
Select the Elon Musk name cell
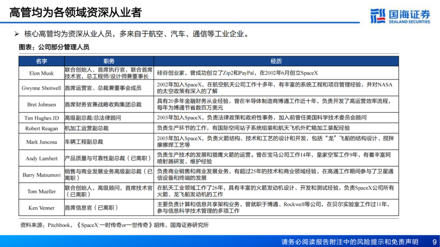point(42,73)
